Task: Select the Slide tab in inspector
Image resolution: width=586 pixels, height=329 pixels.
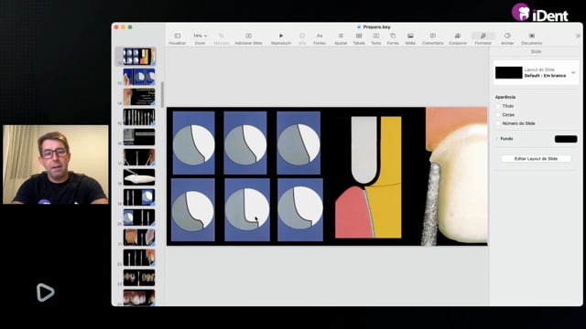Action: point(536,51)
